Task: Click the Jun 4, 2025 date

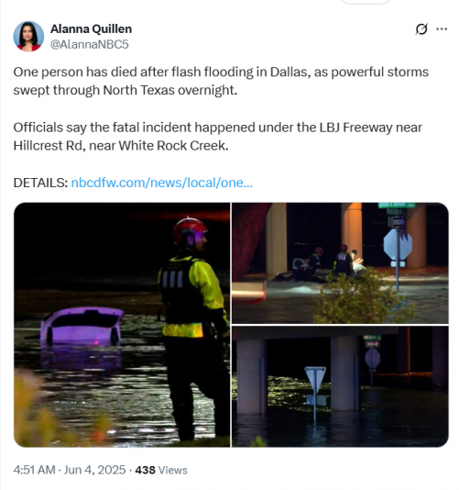Action: pos(94,470)
